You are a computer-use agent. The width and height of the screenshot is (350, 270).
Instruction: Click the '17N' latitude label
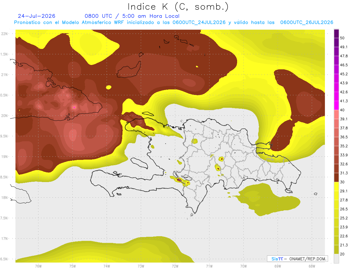pyautogui.click(x=4, y=239)
